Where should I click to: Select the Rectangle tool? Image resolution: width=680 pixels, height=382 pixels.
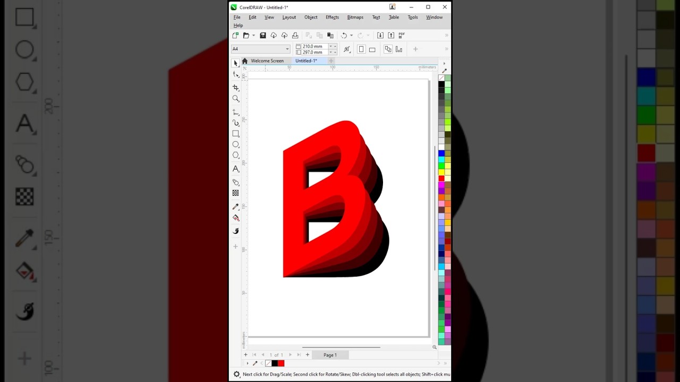pos(236,134)
